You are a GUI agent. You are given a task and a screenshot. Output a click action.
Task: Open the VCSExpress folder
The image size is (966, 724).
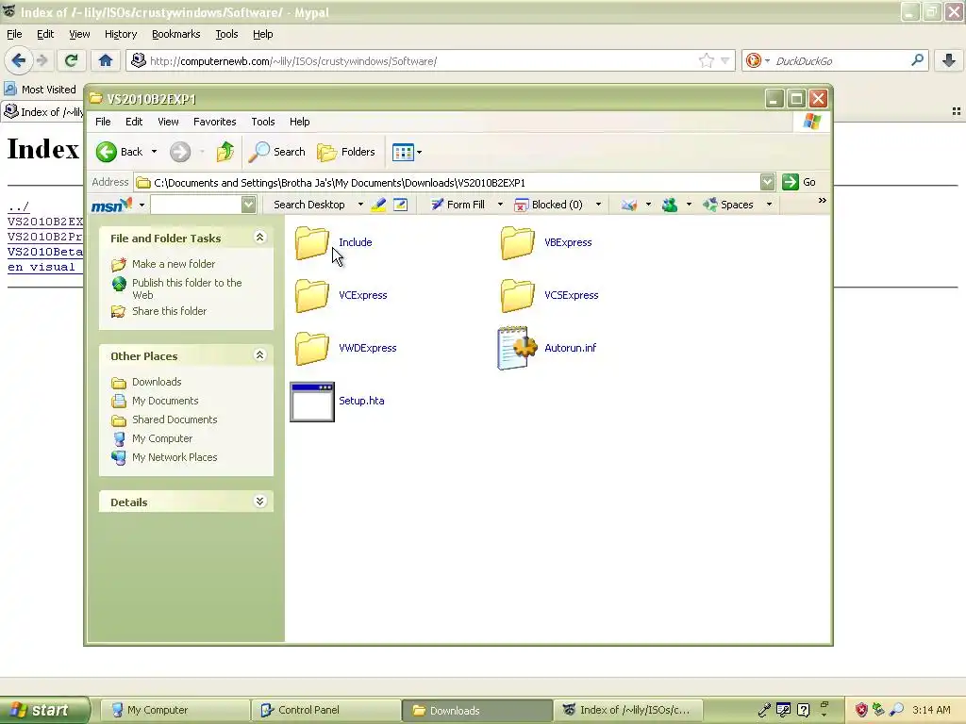coord(550,295)
